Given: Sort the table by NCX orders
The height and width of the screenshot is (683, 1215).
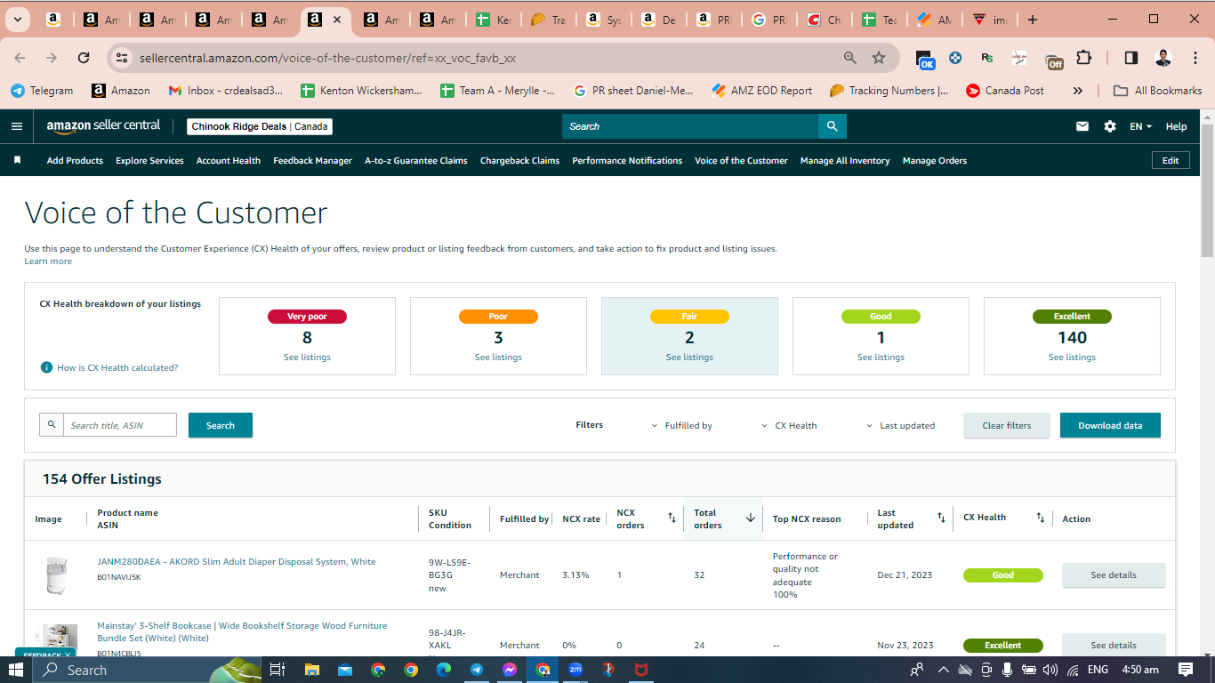Looking at the screenshot, I should pyautogui.click(x=672, y=518).
